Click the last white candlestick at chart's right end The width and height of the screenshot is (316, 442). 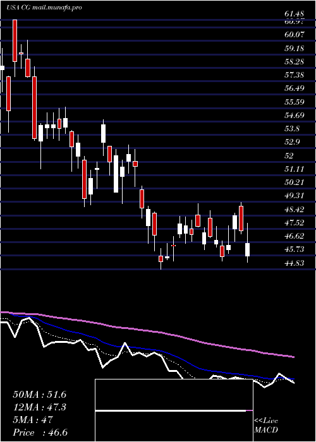(x=248, y=249)
